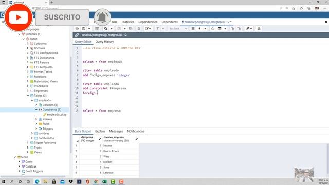
Task: Switch to Query History tab
Action: pos(104,42)
